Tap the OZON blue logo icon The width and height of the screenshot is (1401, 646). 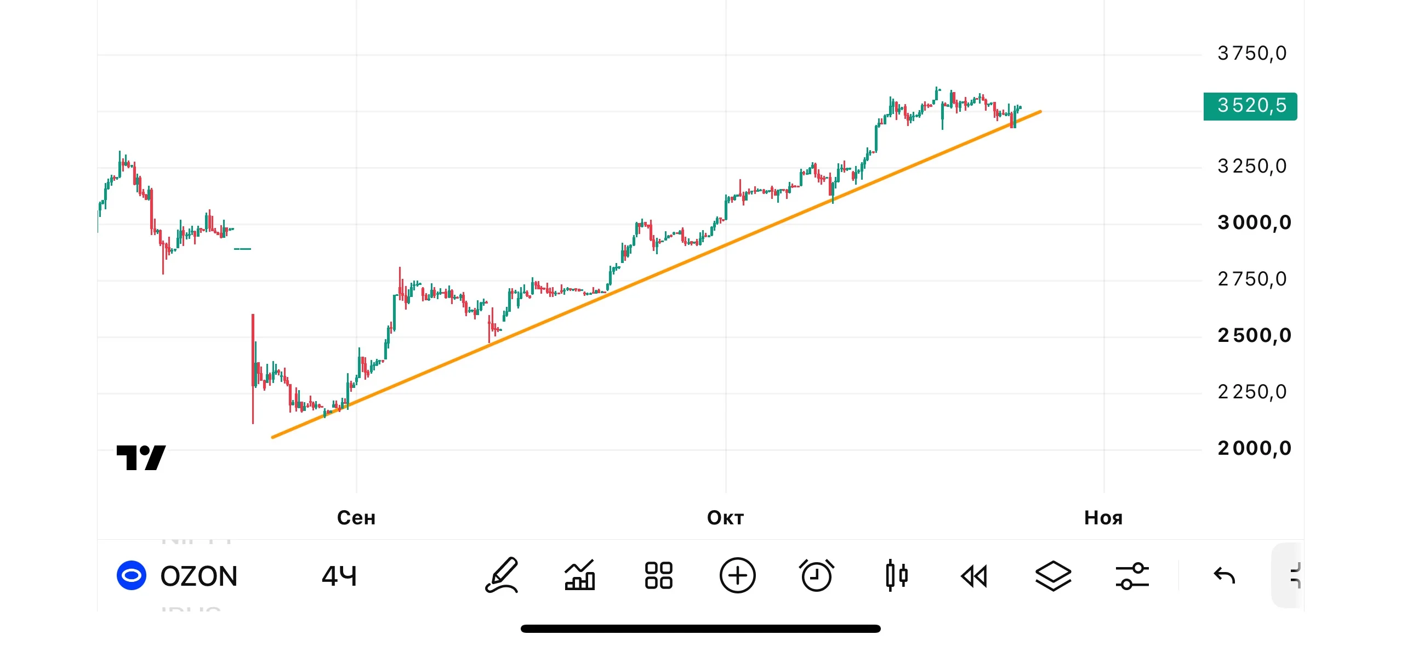click(x=132, y=576)
